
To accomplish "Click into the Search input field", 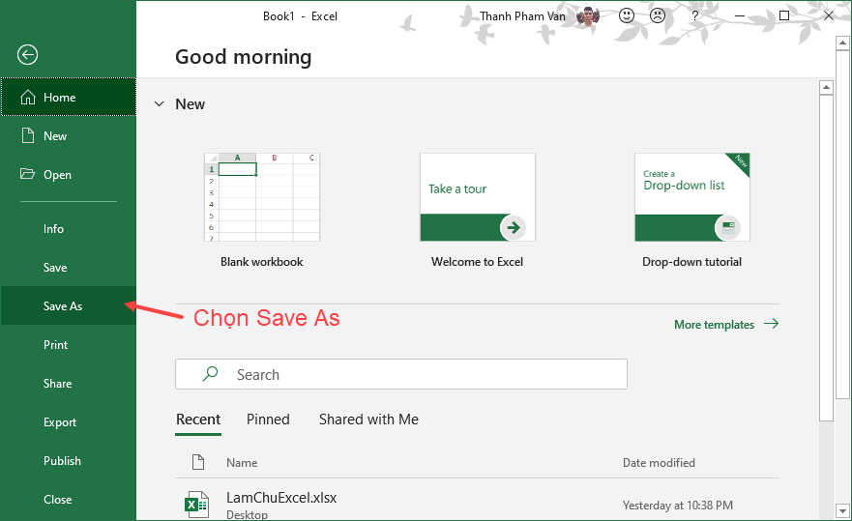I will click(416, 374).
